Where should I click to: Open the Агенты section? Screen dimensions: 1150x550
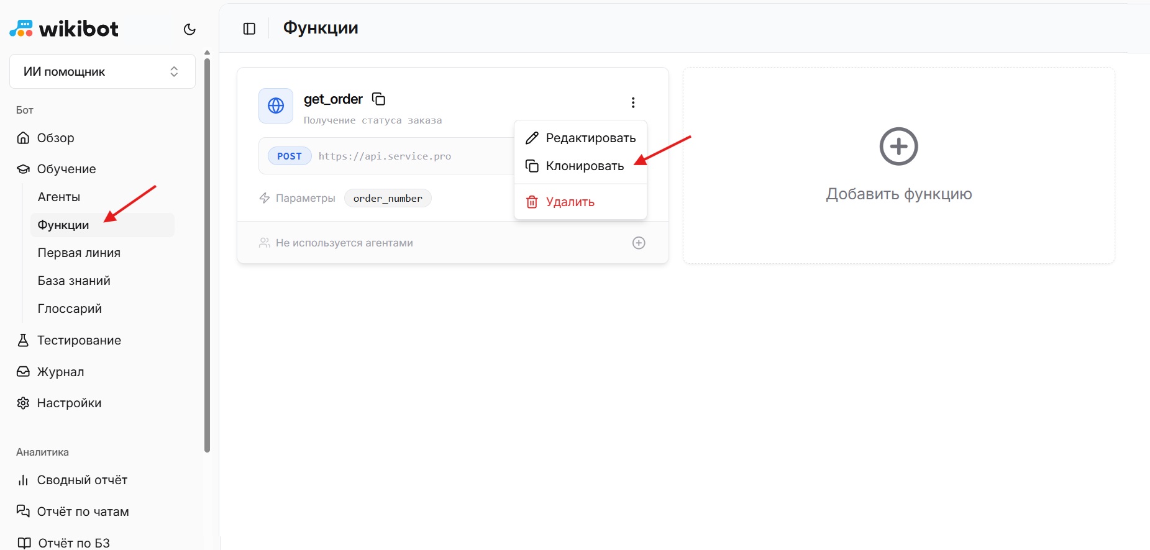click(59, 197)
